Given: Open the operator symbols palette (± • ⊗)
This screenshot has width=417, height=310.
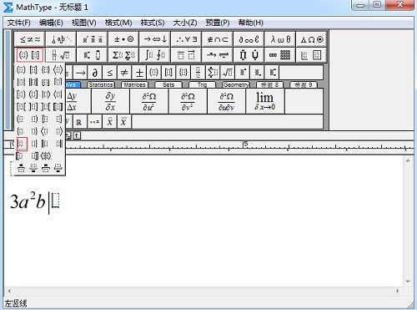Looking at the screenshot, I should pyautogui.click(x=124, y=39).
